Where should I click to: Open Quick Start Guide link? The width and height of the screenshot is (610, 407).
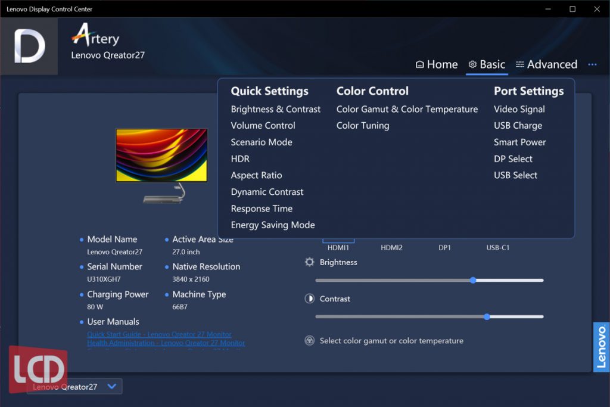pos(159,334)
